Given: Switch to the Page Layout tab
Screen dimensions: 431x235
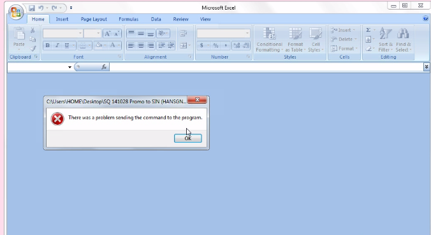Looking at the screenshot, I should pyautogui.click(x=94, y=19).
